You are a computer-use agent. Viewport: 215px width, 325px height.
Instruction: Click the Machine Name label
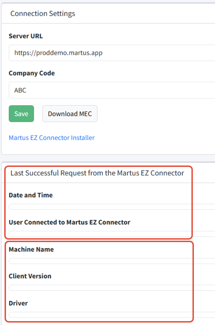point(31,249)
